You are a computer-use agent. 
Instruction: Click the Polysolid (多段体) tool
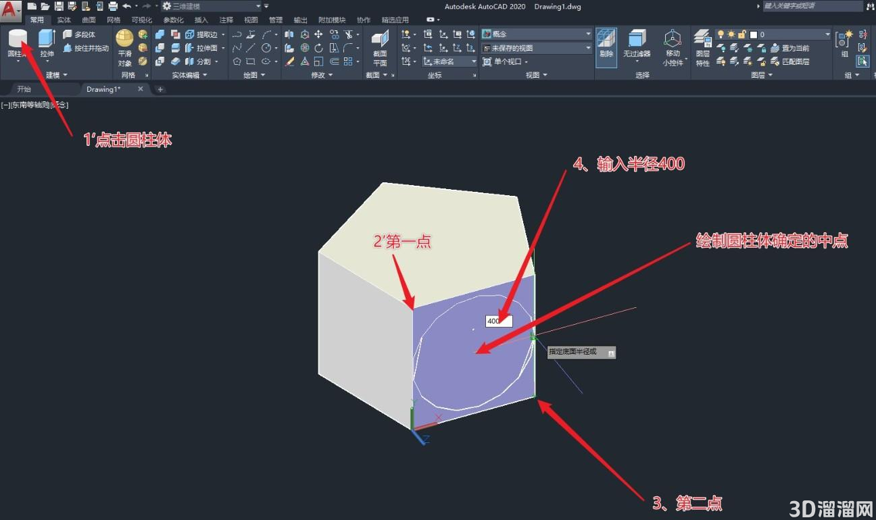tap(79, 34)
